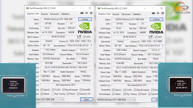Viewport: 193px width, 108px height.
Task: Click the name field NVIDIA GeForce GTX 1060 3GB
Action: point(58,19)
